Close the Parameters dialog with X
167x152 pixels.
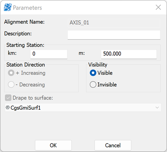[158, 7]
